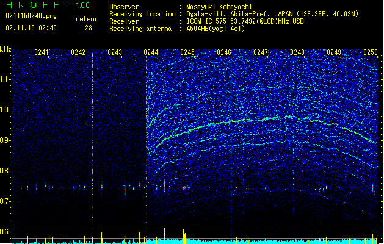384x244 pixels.
Task: Click the 0247 time marker
Action: click(261, 52)
